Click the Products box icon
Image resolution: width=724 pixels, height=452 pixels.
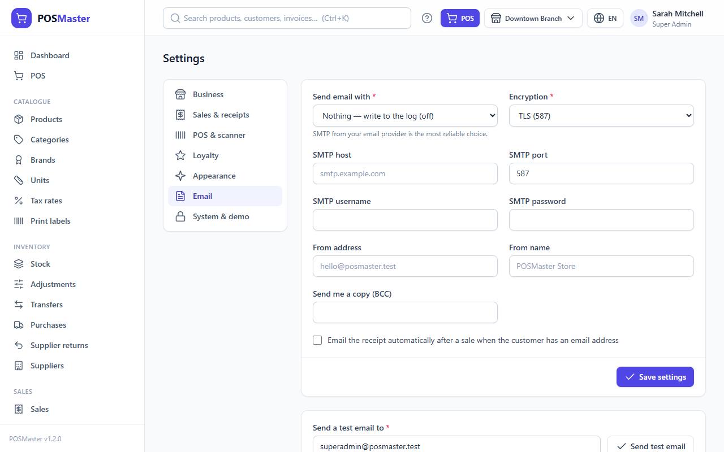19,119
